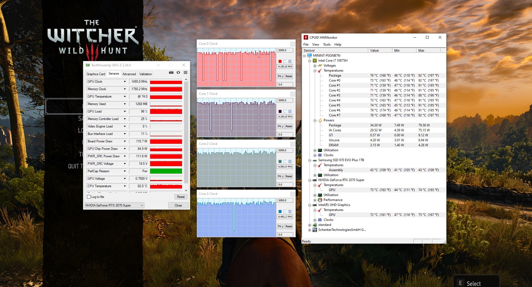Click the Temperatures thermometer icon under Intel Core i7
The image size is (532, 287).
320,71
